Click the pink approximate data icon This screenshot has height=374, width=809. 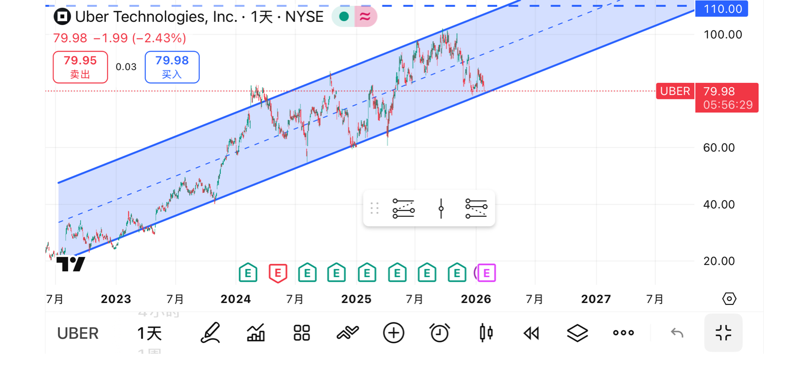click(365, 17)
